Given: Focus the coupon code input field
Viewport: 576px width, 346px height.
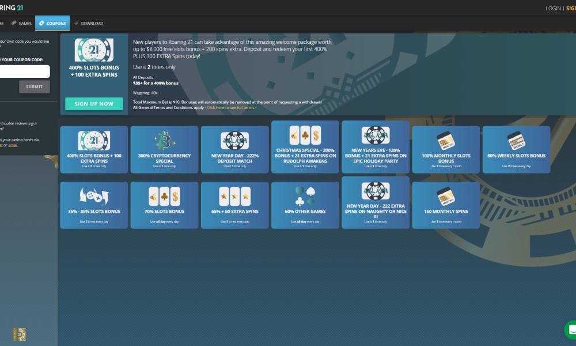Looking at the screenshot, I should (24, 72).
